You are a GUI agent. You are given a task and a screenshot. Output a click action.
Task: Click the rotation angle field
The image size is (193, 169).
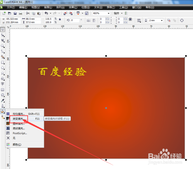75,20
